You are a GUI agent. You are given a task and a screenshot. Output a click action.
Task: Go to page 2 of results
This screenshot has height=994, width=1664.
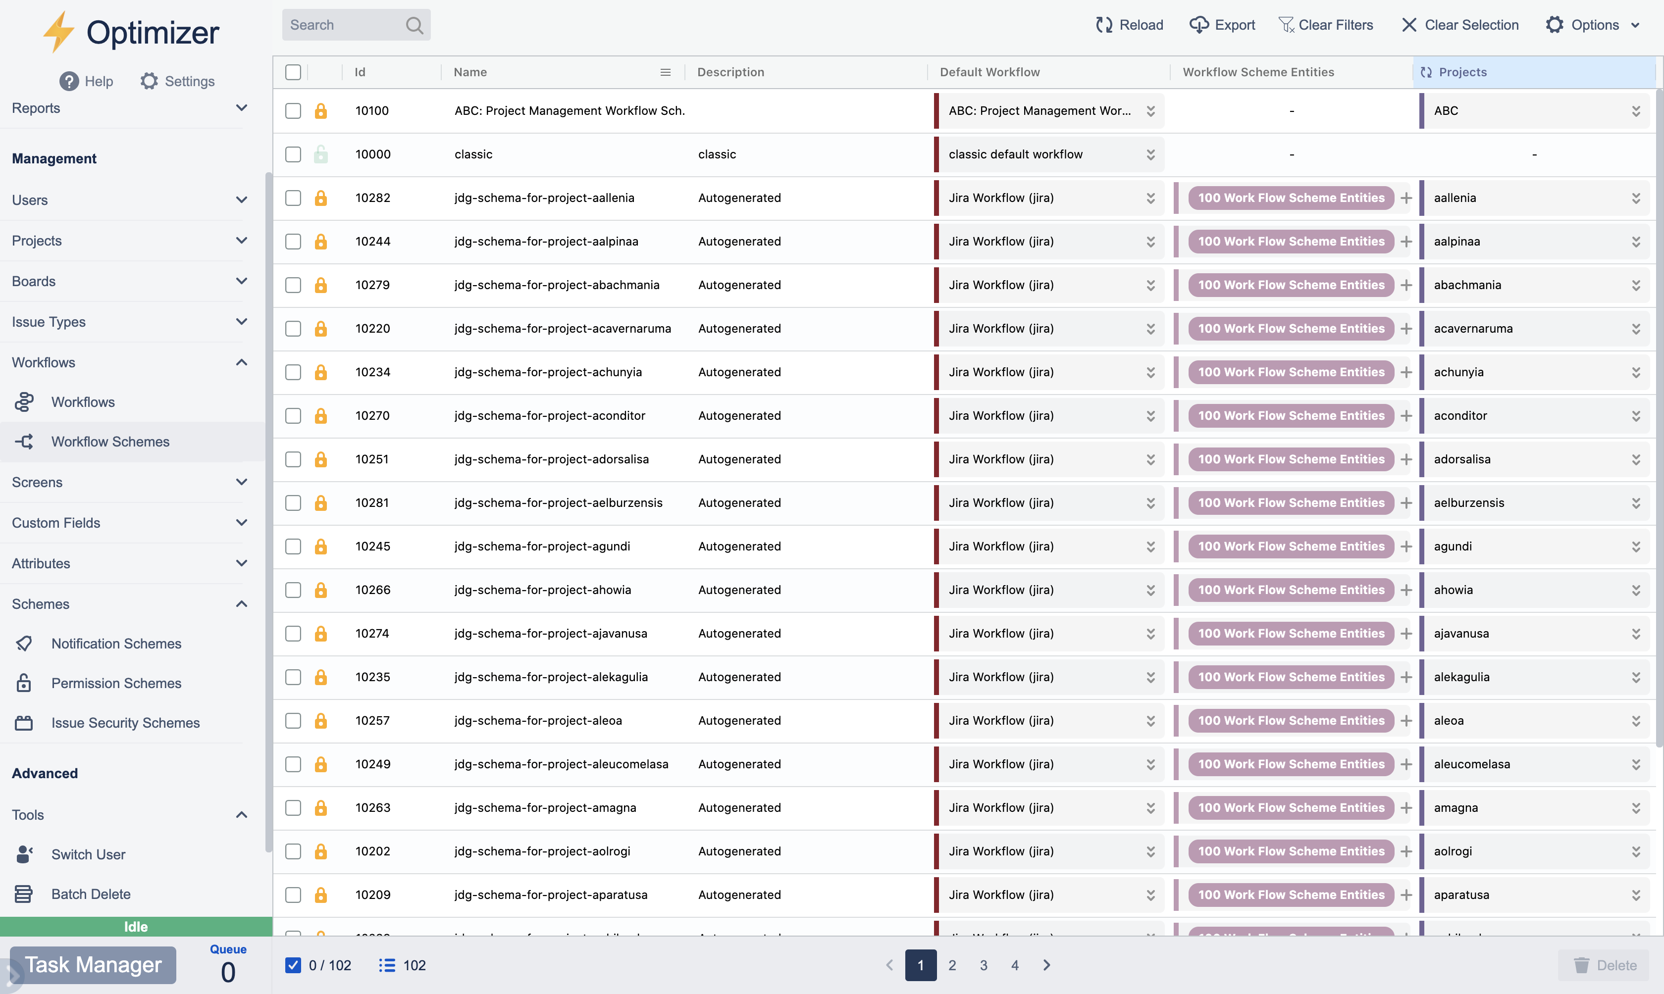(952, 965)
